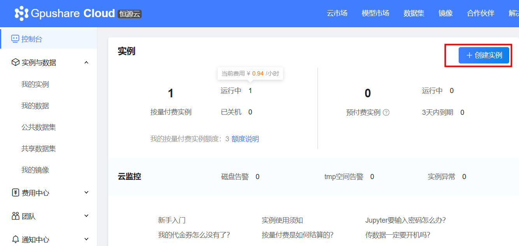
Task: Expand the 通知中心 section chevron
Action: pyautogui.click(x=86, y=239)
